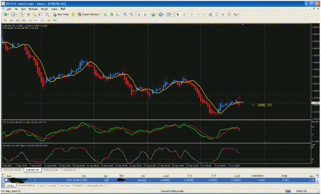Switch to the EURUSD,Daily chart tab

coord(51,170)
